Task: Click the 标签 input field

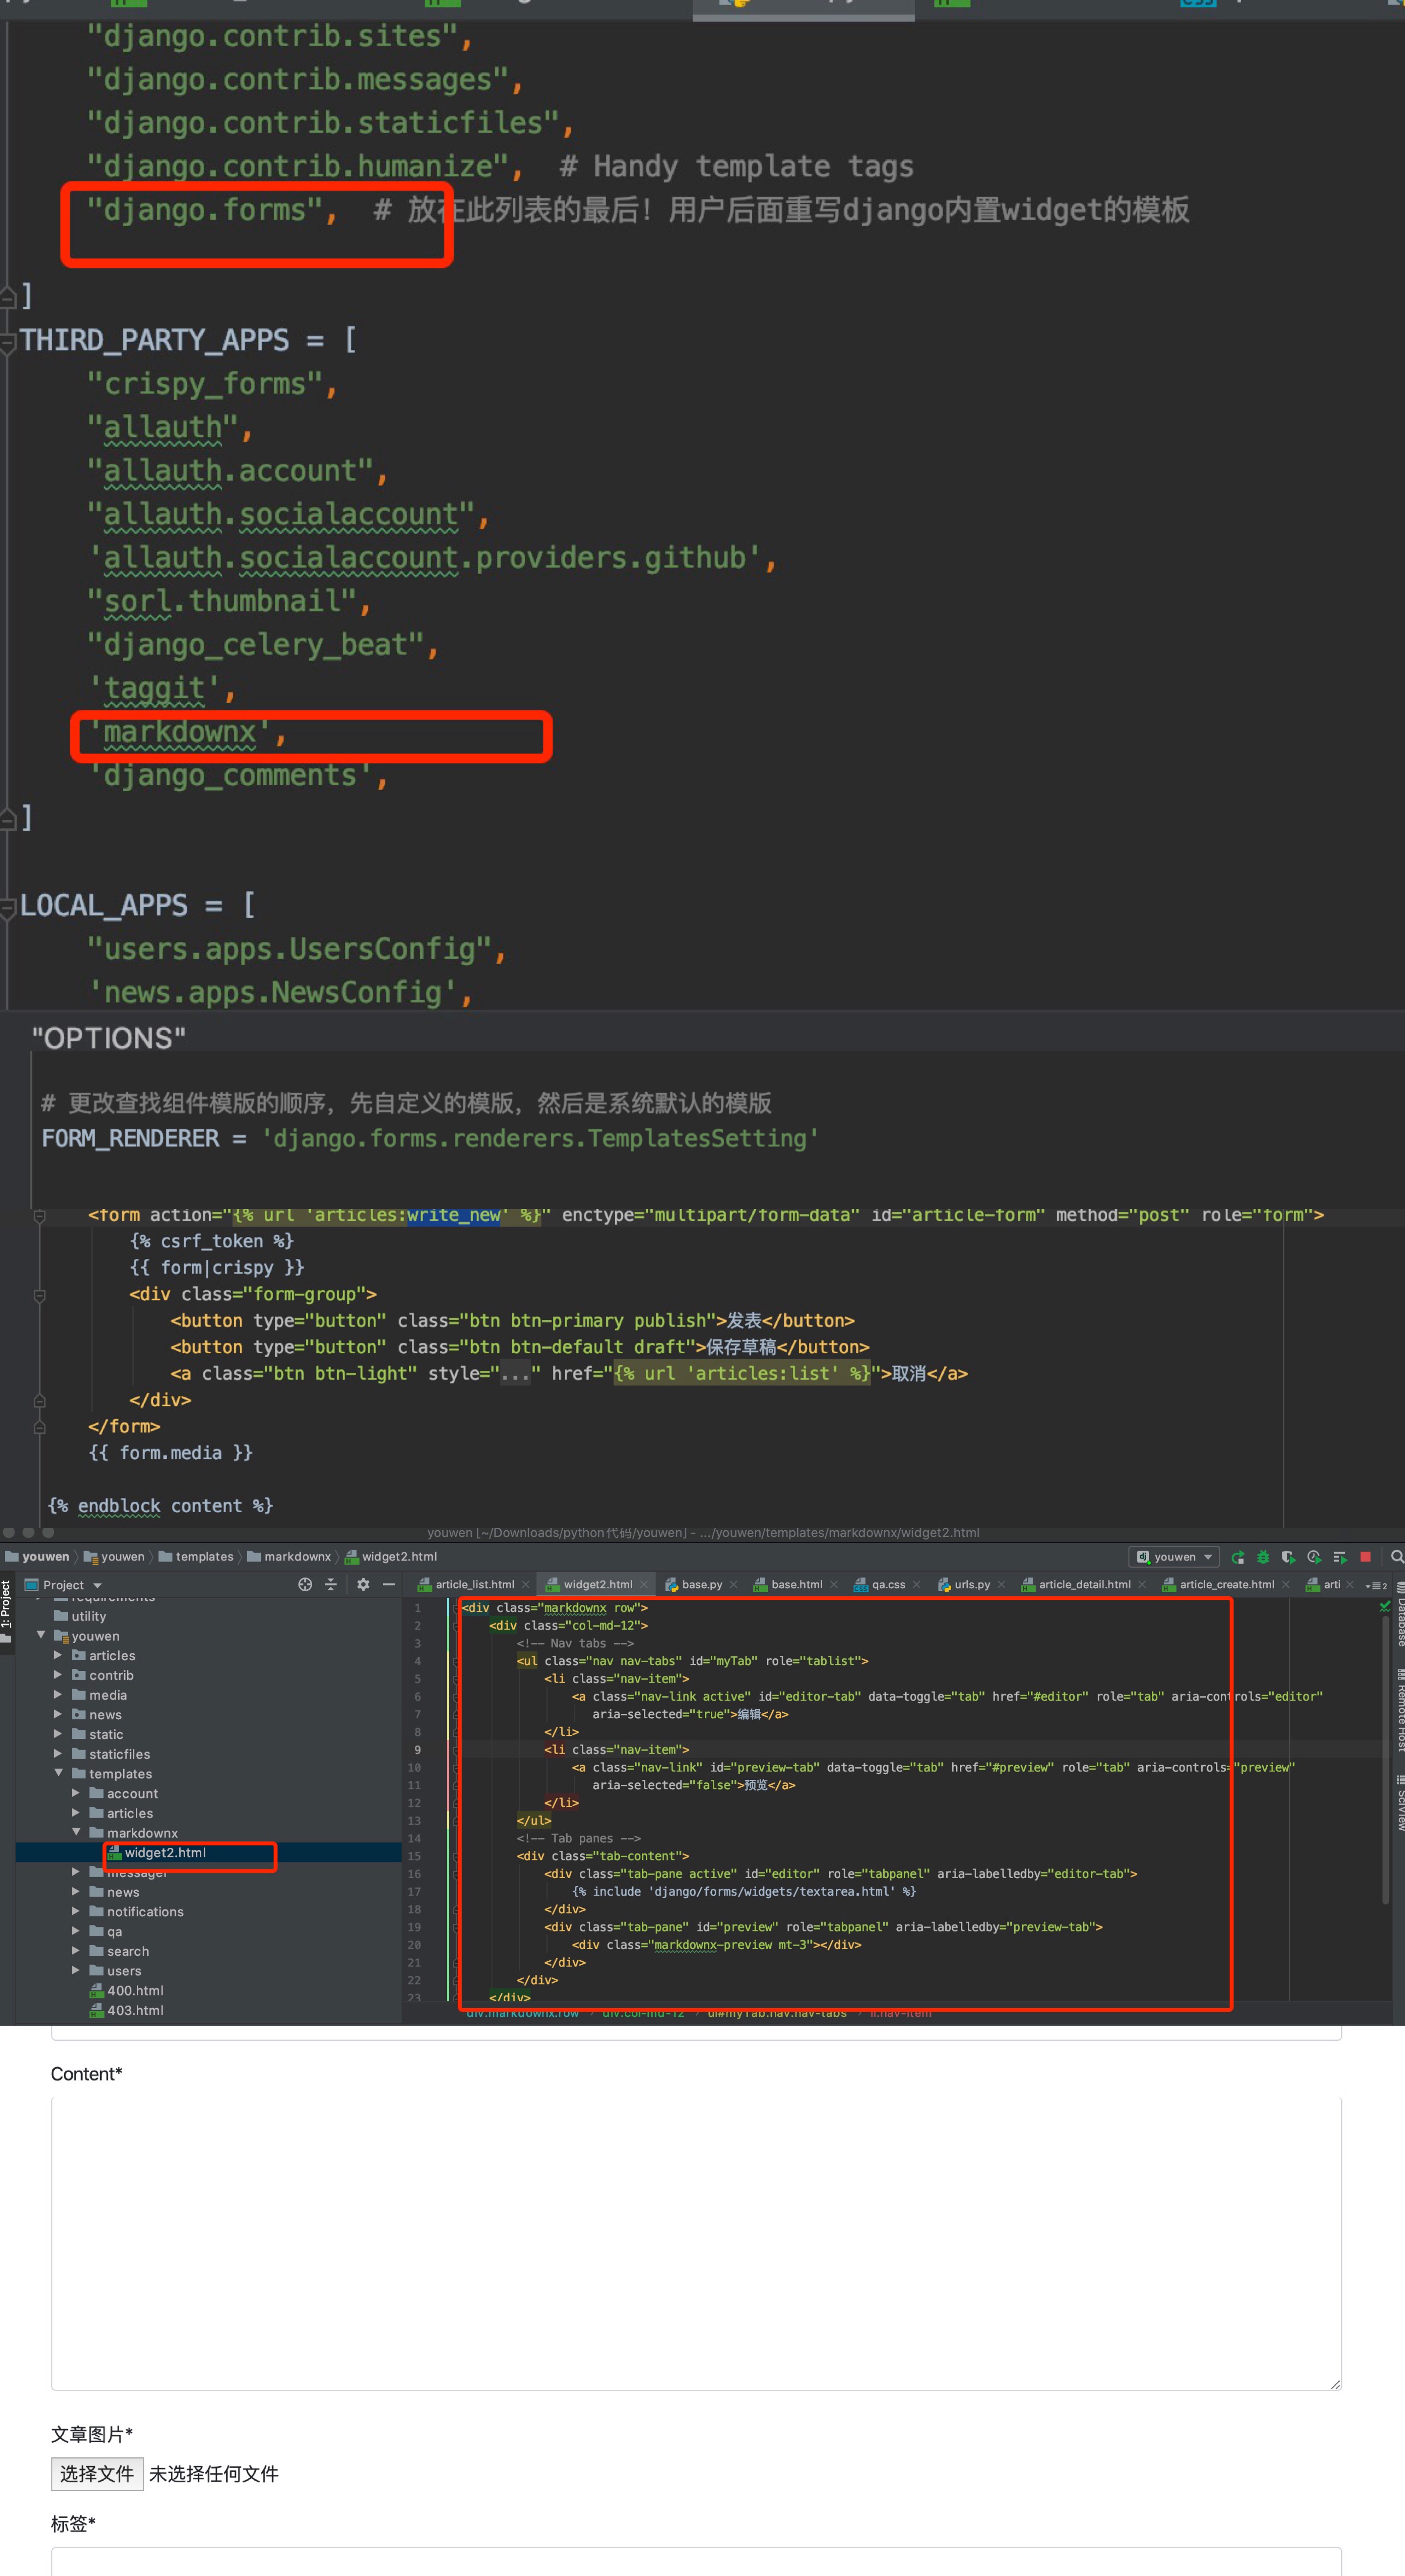Action: tap(696, 2561)
